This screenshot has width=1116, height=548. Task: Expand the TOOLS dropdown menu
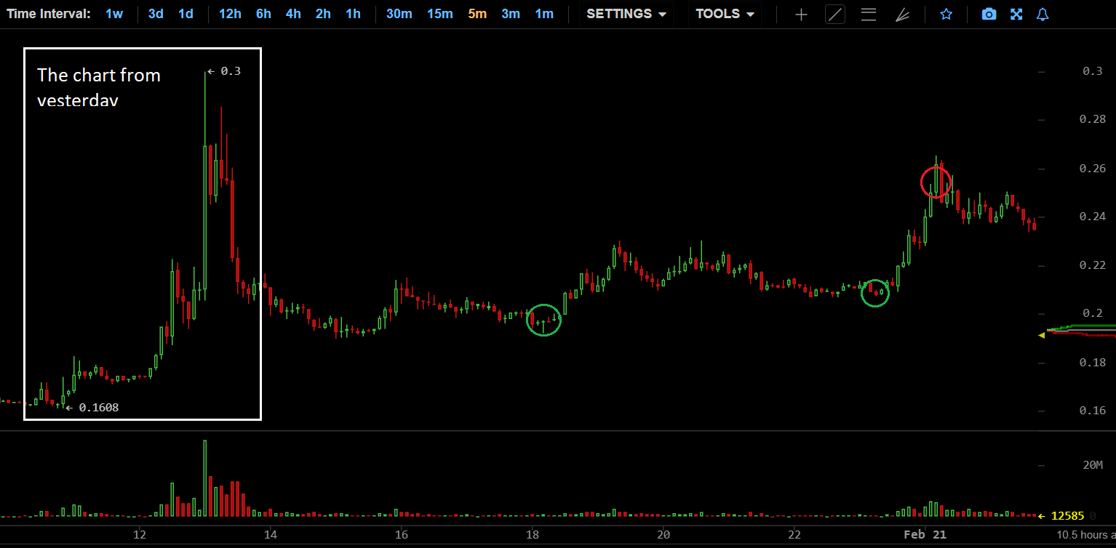725,14
